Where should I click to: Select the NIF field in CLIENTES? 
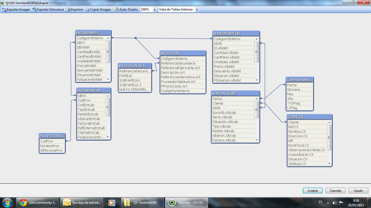pos(307,141)
